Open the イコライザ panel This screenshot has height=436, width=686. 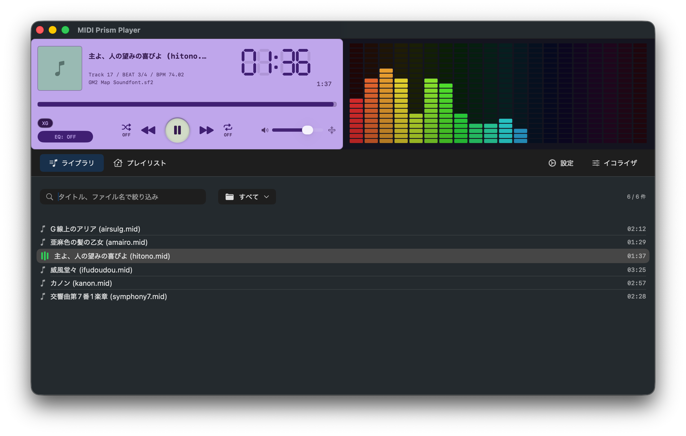(613, 163)
